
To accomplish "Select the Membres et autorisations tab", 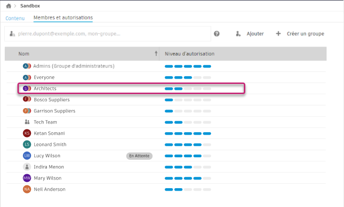I will pos(63,17).
